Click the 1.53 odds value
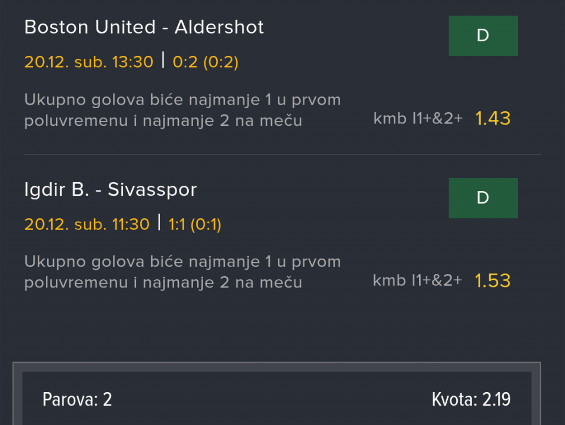Viewport: 565px width, 425px height. (493, 281)
